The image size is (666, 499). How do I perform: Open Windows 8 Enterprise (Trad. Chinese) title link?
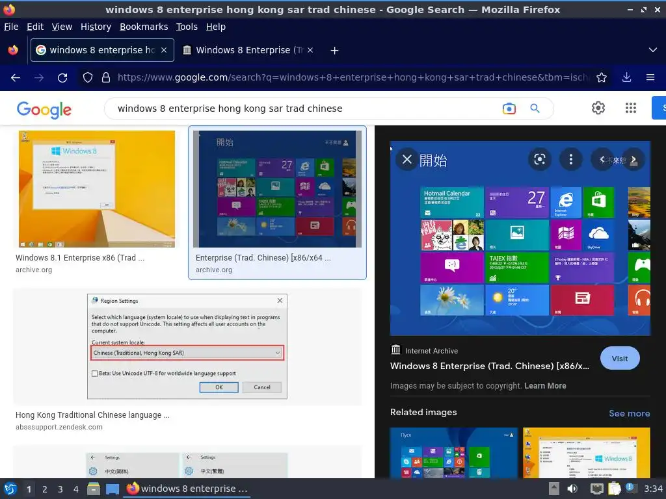point(490,366)
